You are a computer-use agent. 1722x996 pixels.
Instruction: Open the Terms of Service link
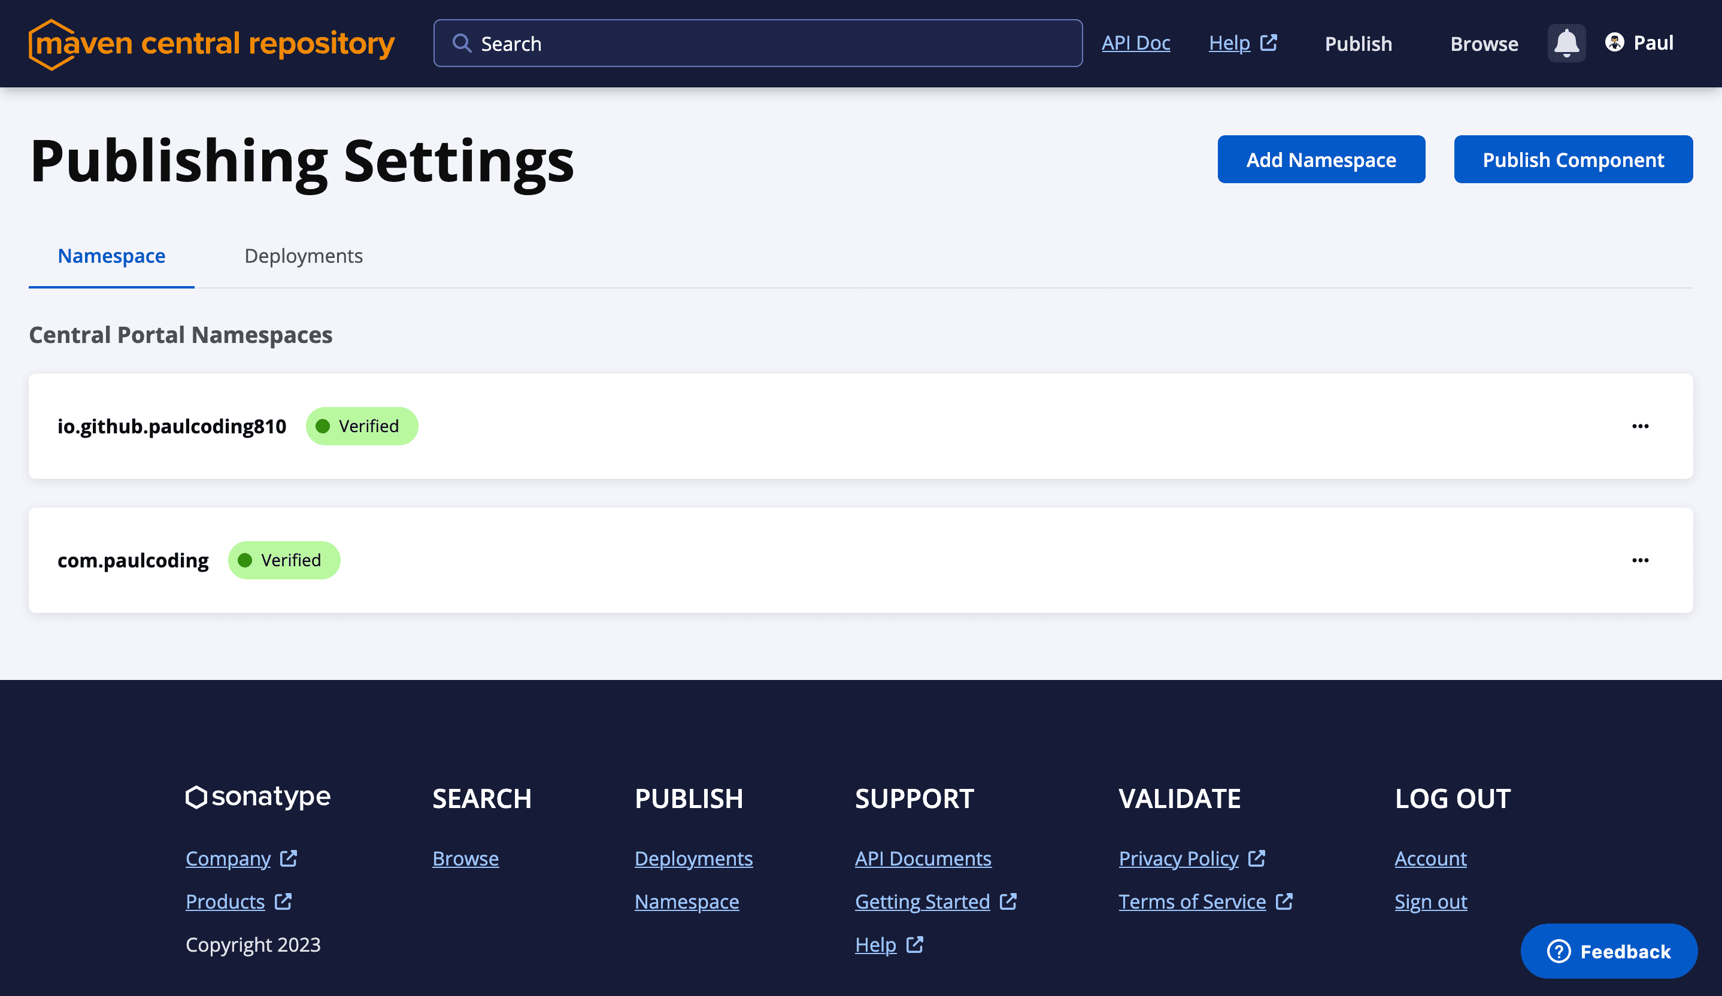[1193, 902]
